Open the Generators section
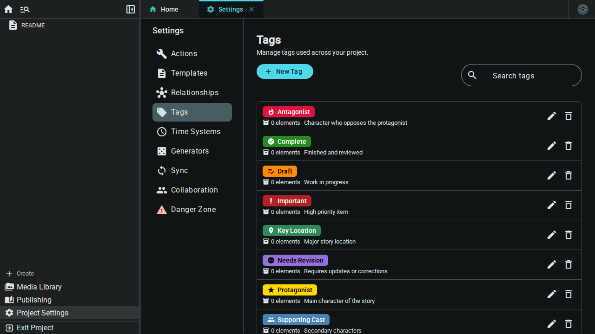The height and width of the screenshot is (334, 595). tap(192, 151)
